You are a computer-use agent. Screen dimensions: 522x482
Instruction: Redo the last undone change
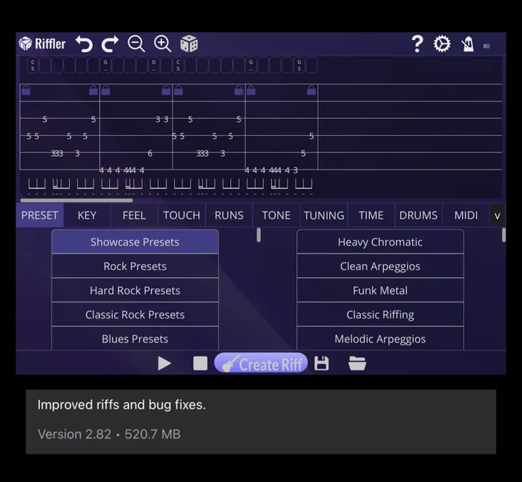110,44
